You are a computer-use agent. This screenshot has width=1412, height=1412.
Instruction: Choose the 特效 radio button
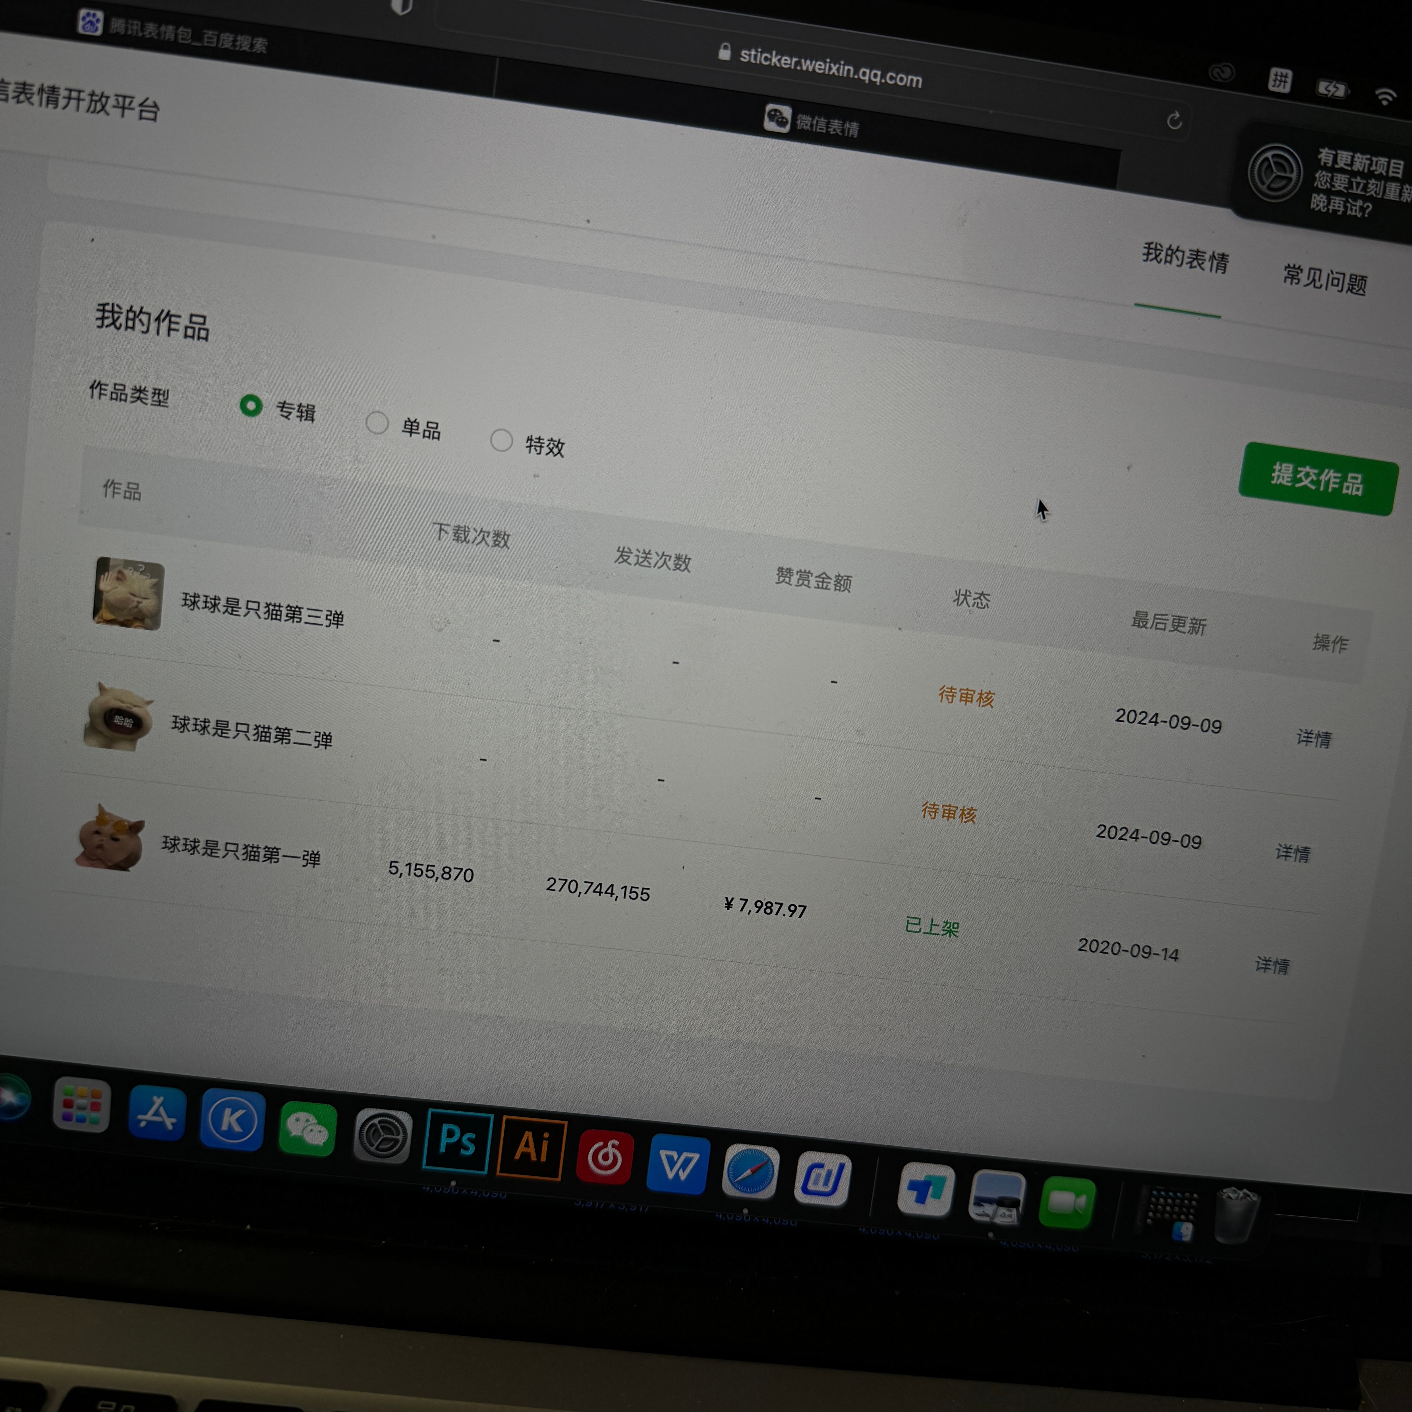pos(501,440)
